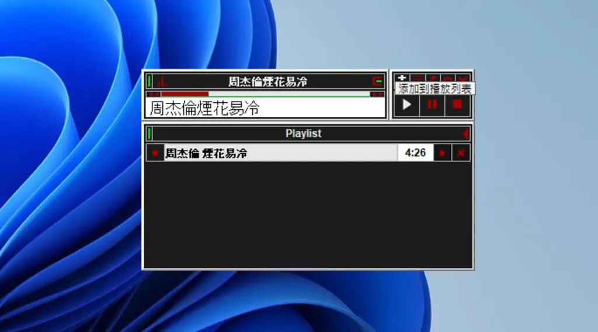Click the red lines icon beside the plus
The width and height of the screenshot is (598, 332).
418,78
